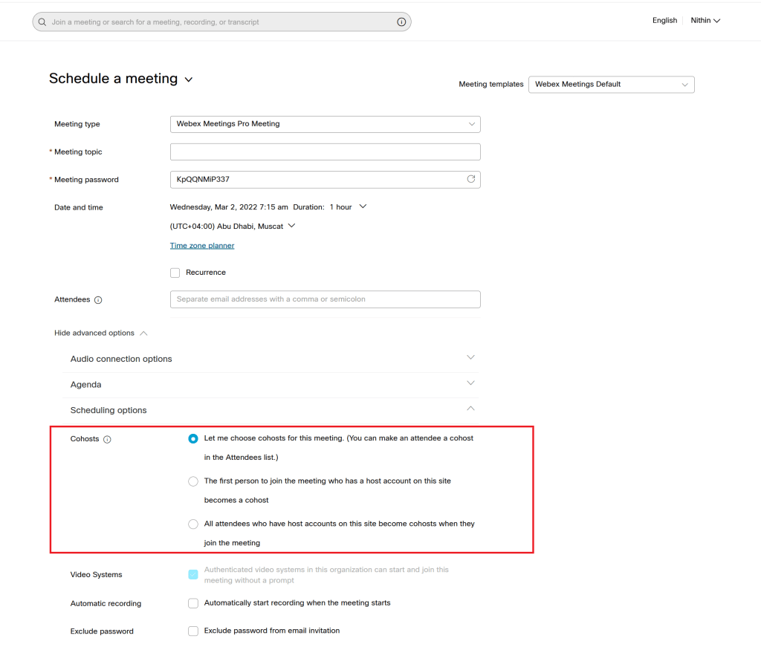Enable automatic recording when meeting starts
The image size is (761, 647).
point(193,603)
